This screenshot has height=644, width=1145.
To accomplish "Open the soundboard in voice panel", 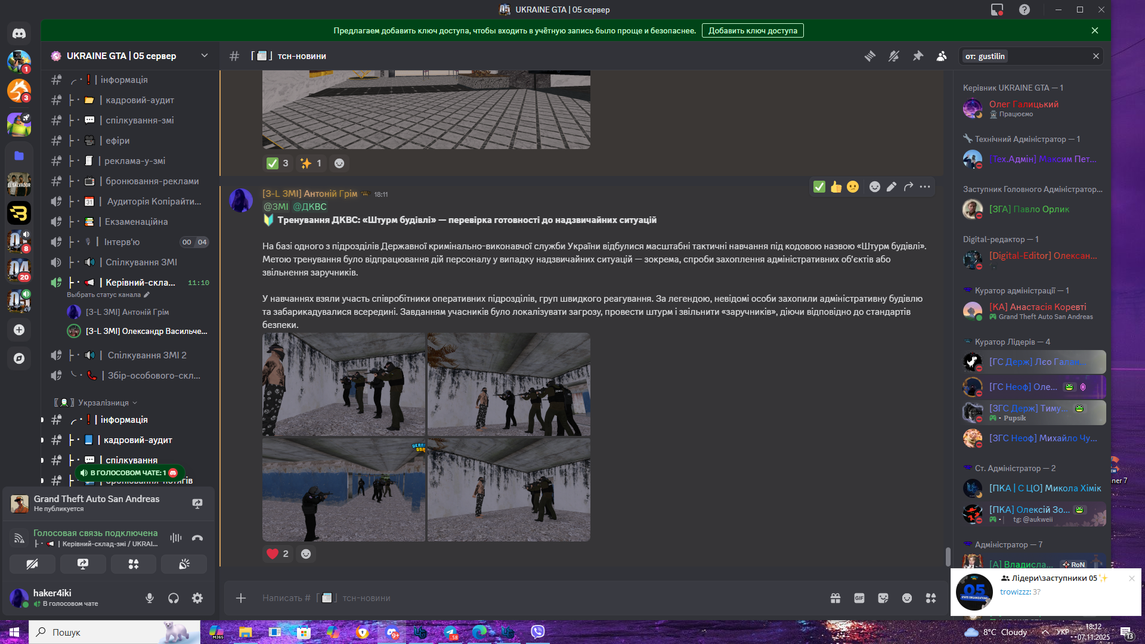I will click(184, 564).
